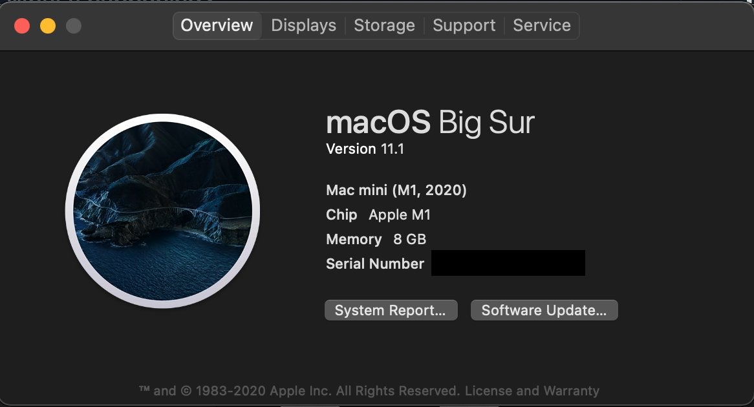
Task: Click the Chip Apple M1 line
Action: point(378,214)
